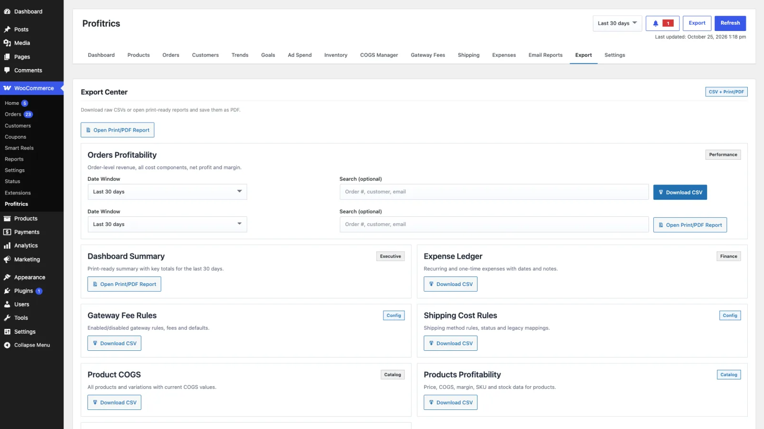Click the Pages icon in sidebar
The height and width of the screenshot is (429, 764).
(x=7, y=57)
